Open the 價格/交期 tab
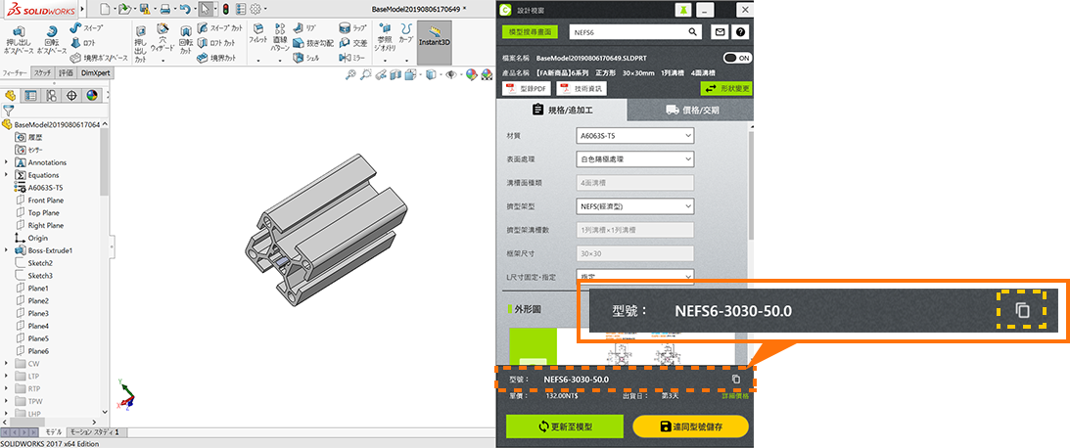1070x448 pixels. [x=690, y=110]
